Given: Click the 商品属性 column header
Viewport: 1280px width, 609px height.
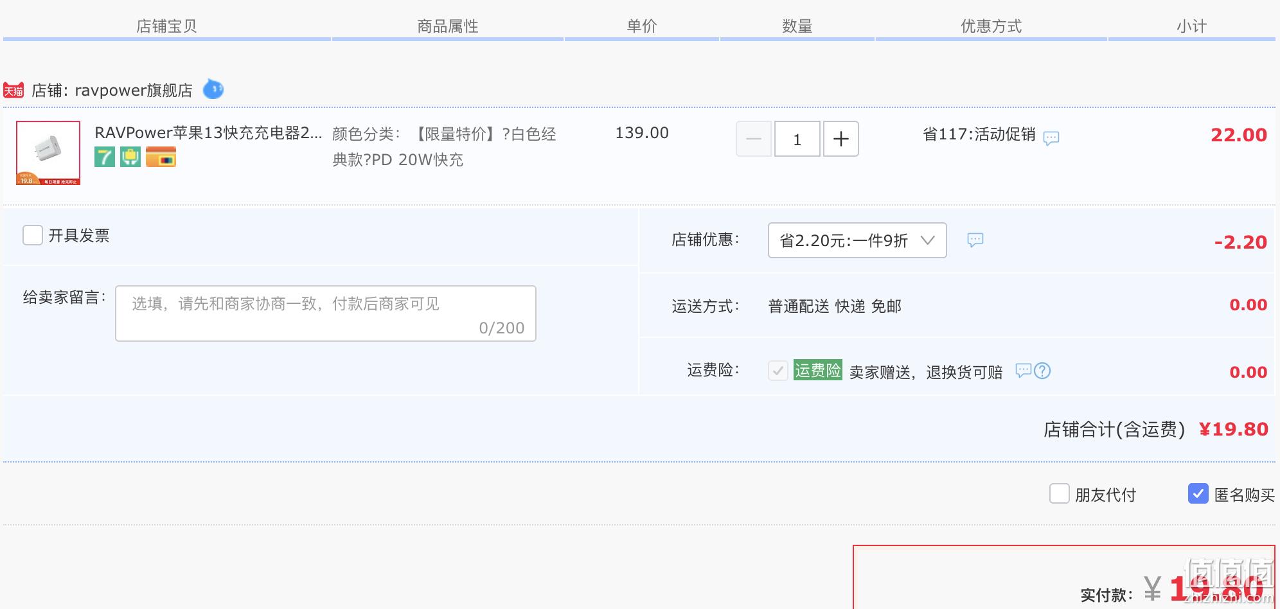Looking at the screenshot, I should click(448, 26).
